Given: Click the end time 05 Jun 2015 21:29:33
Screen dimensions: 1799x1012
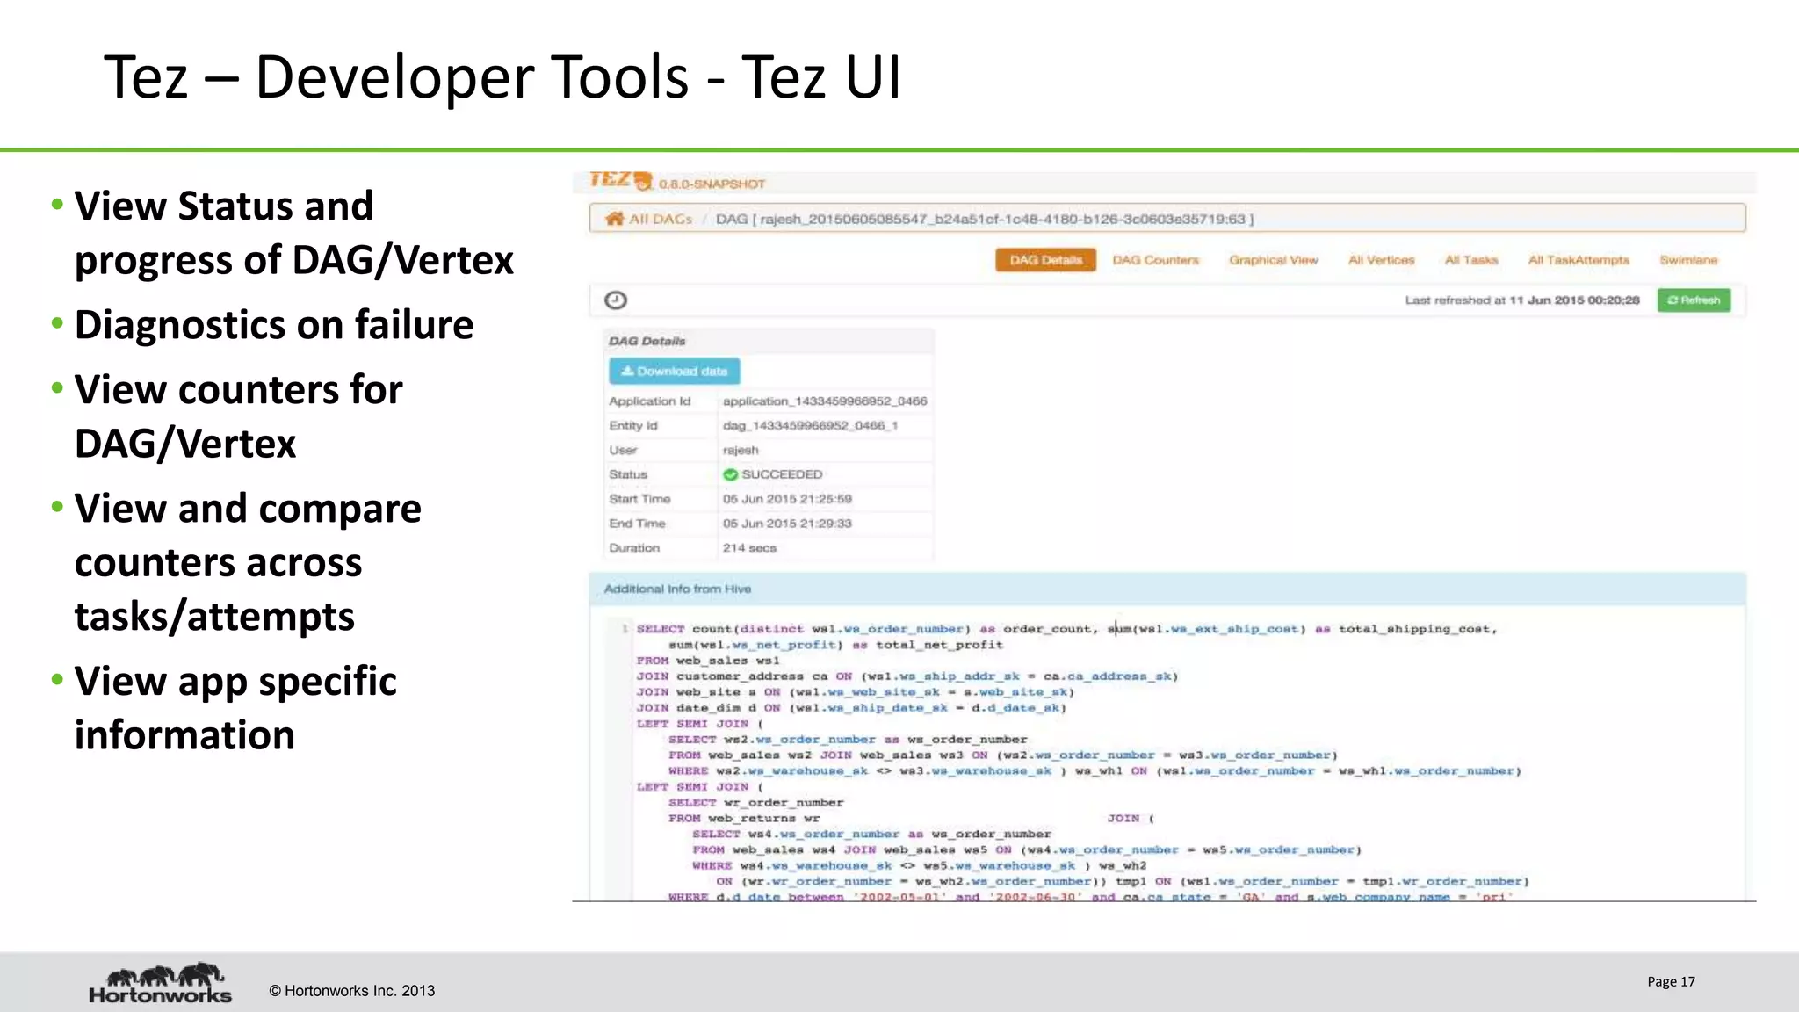Looking at the screenshot, I should coord(787,524).
